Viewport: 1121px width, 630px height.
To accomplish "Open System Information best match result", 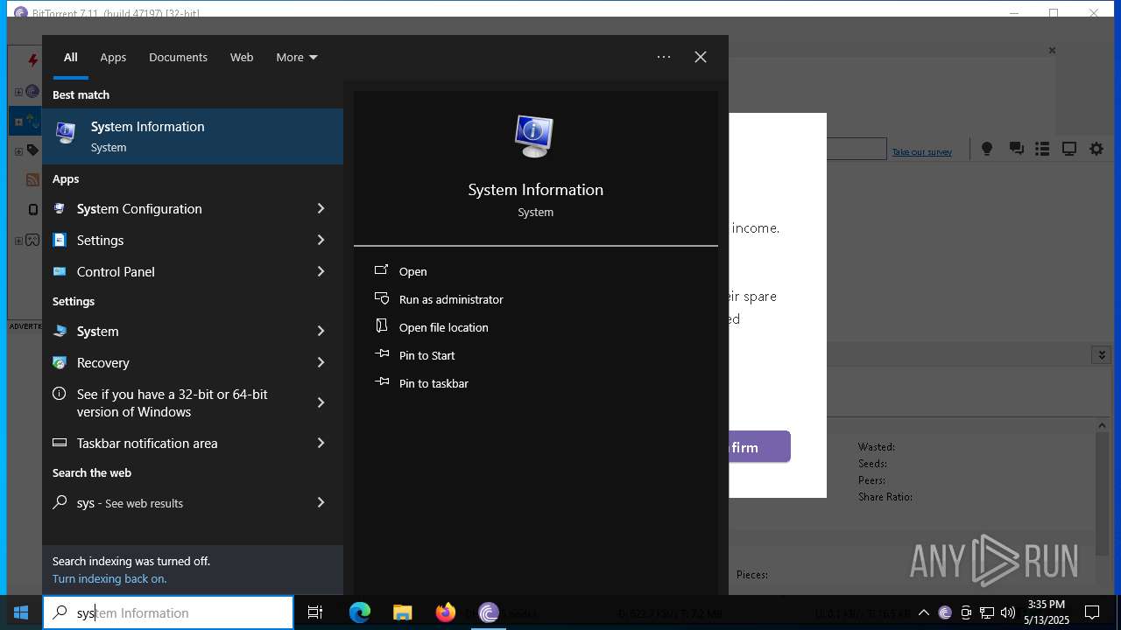I will [193, 136].
